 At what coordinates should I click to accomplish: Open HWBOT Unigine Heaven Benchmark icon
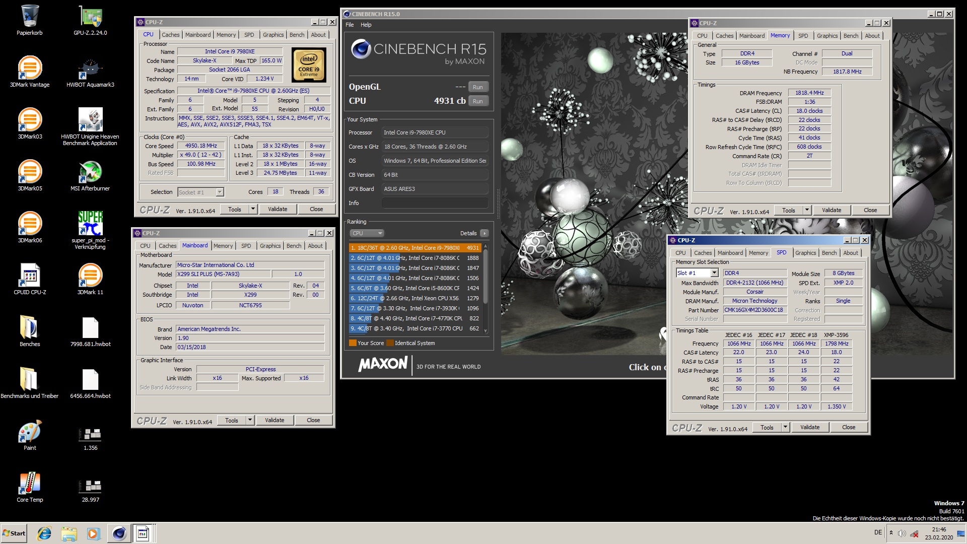tap(90, 127)
